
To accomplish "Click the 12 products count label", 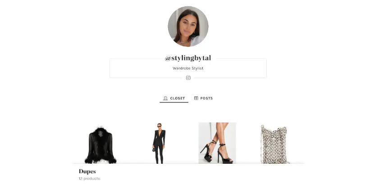I will (89, 179).
